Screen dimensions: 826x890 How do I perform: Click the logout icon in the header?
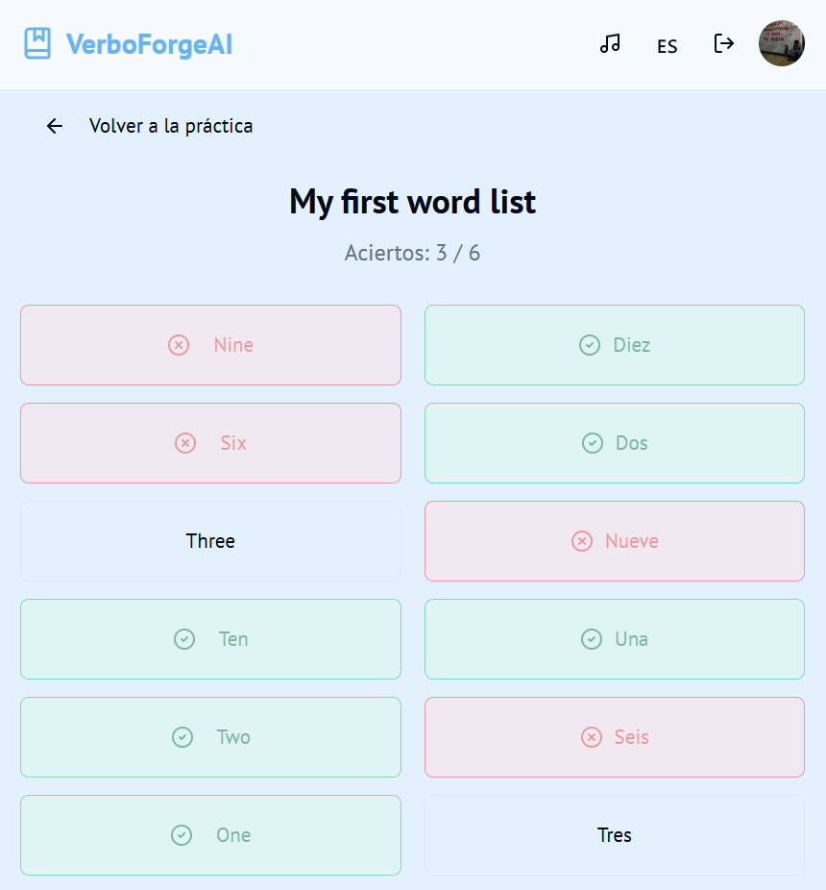(723, 44)
